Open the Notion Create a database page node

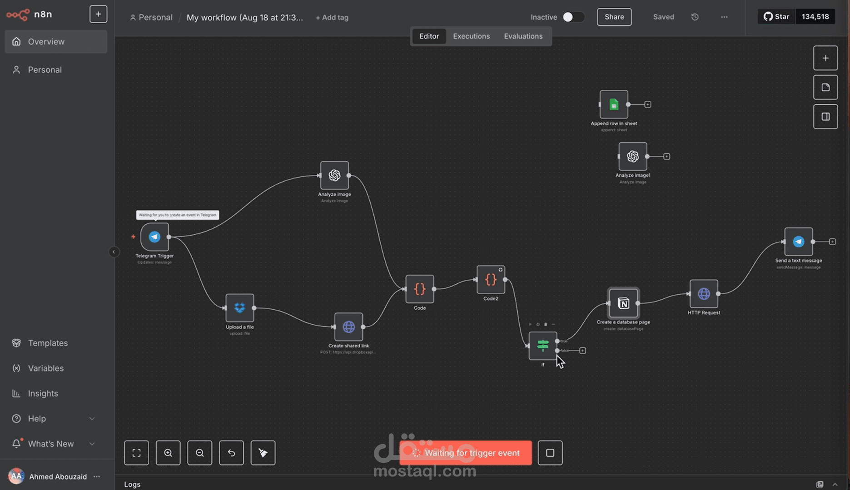coord(623,303)
